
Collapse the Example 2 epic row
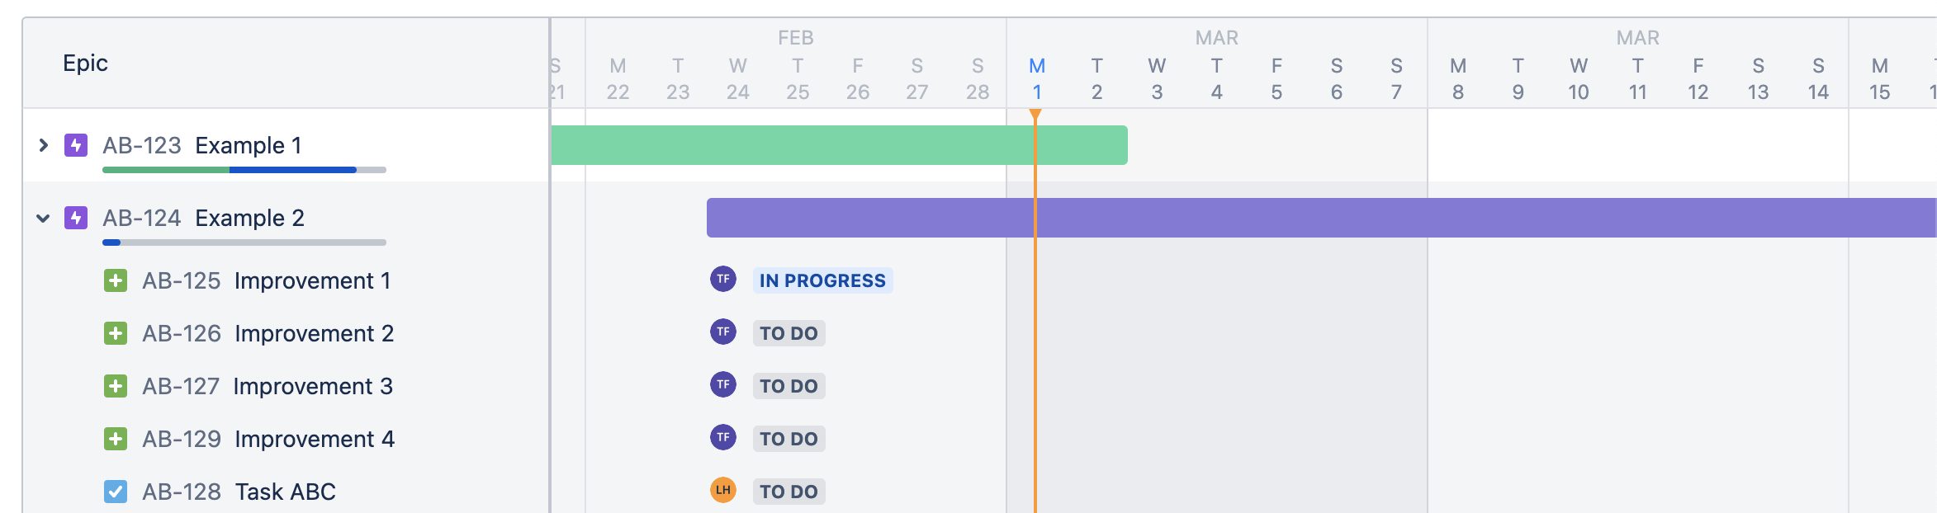[44, 218]
